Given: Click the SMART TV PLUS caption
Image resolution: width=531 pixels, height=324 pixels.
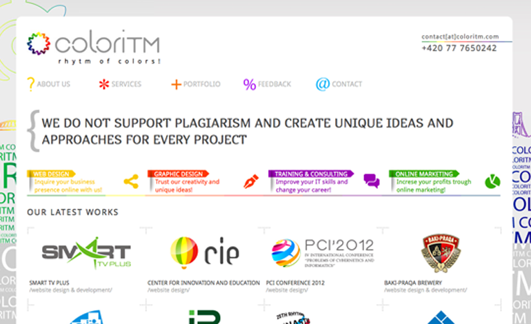Looking at the screenshot, I should click(49, 283).
